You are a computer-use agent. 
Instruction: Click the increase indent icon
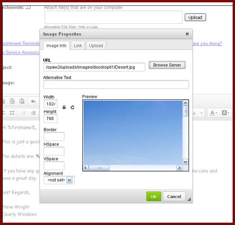coord(33,113)
